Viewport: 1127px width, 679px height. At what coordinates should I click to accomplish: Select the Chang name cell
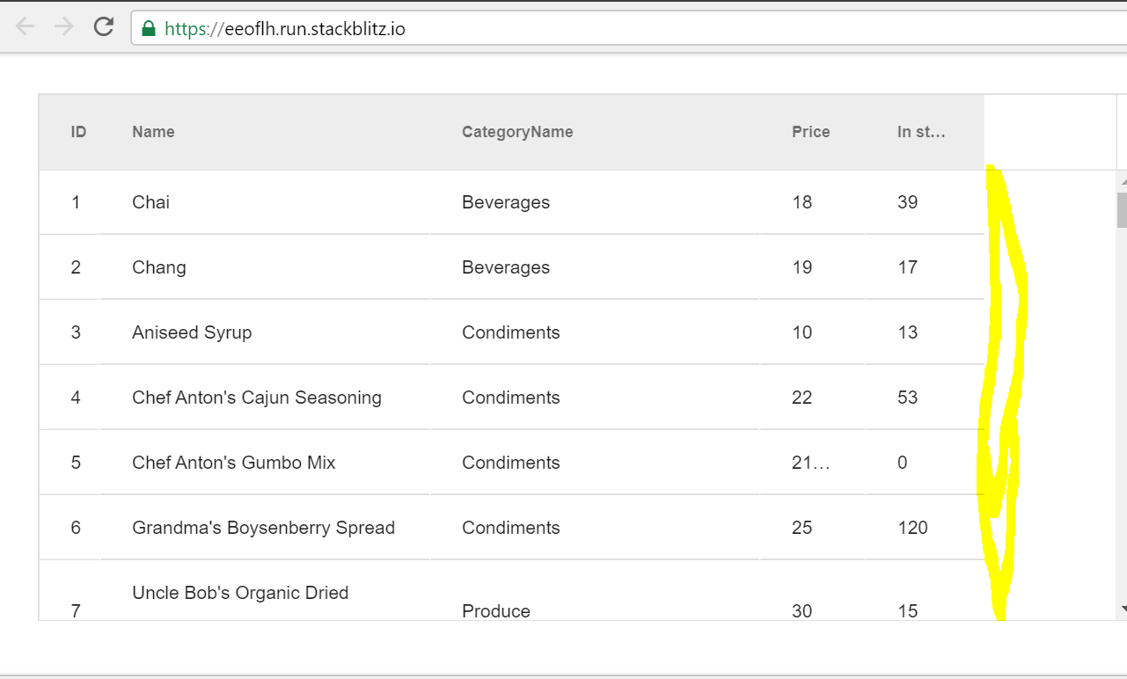pos(159,267)
